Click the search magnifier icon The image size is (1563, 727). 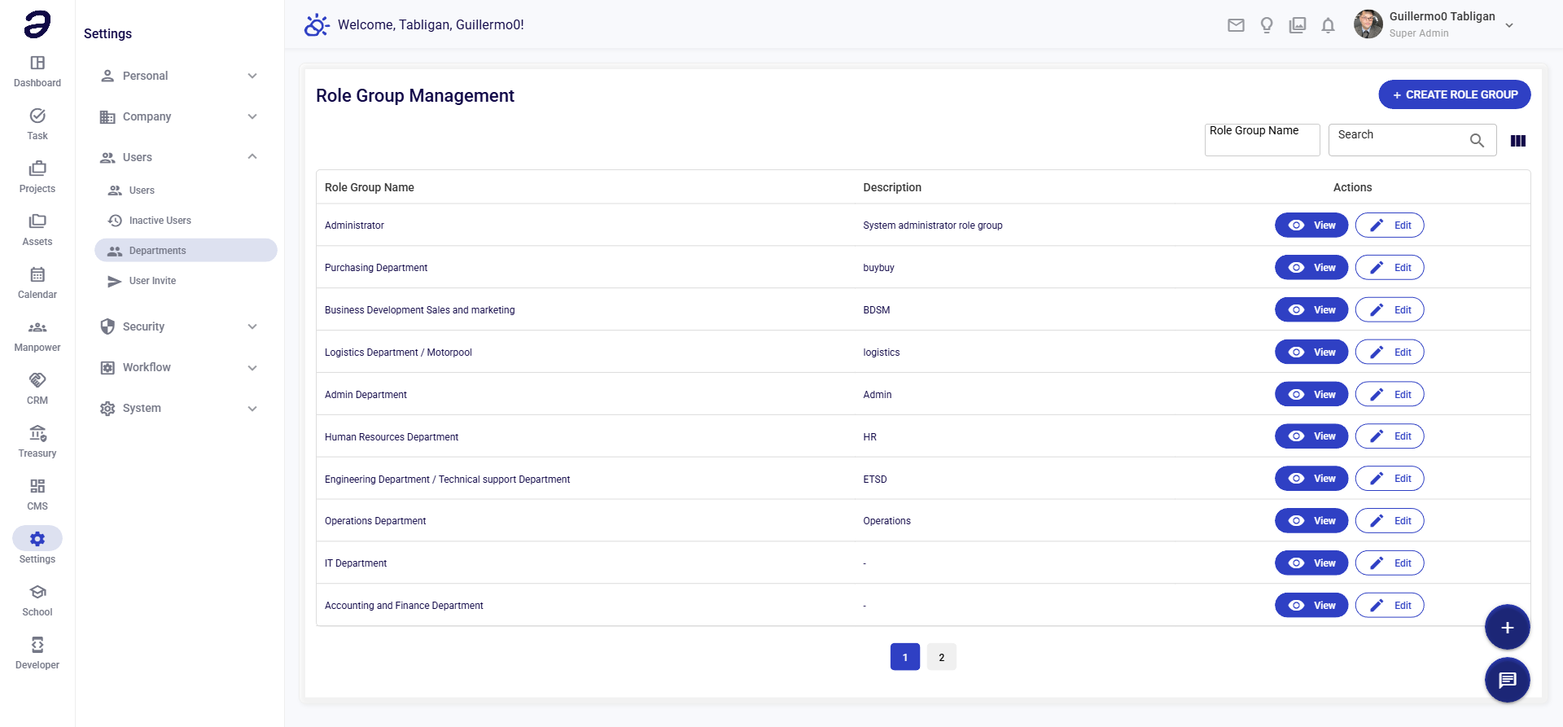point(1477,140)
